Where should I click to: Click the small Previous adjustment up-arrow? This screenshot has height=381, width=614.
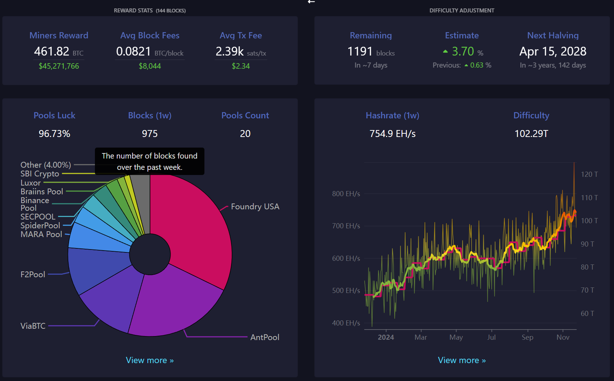tap(466, 65)
